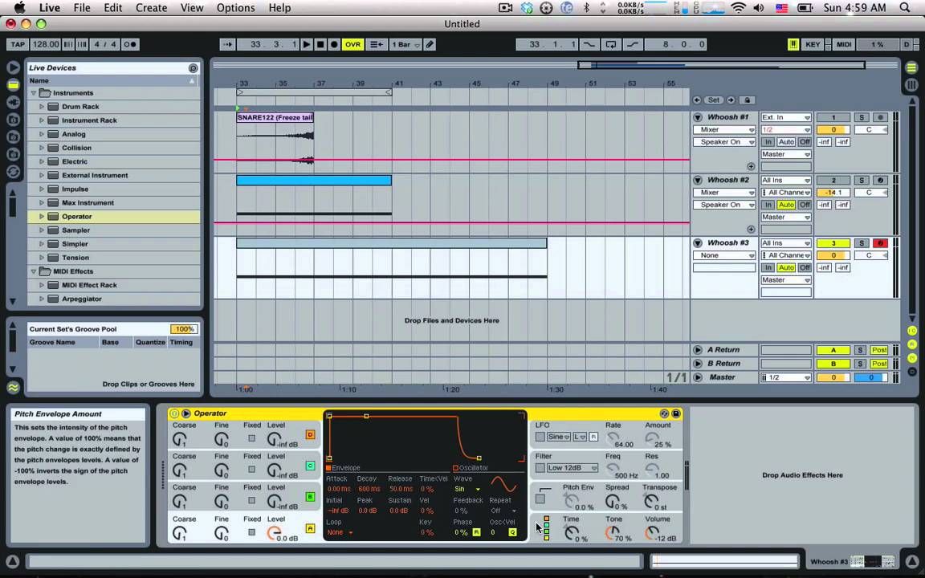Click the oscillator A Level knob
Image resolution: width=925 pixels, height=578 pixels.
(273, 533)
